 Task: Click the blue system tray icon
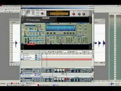click(x=111, y=84)
